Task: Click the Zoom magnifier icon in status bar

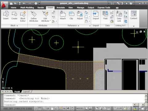Action: click(x=101, y=108)
